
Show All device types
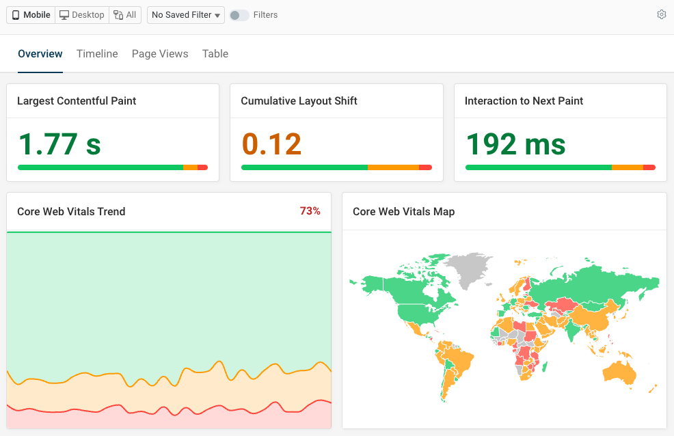pyautogui.click(x=125, y=15)
